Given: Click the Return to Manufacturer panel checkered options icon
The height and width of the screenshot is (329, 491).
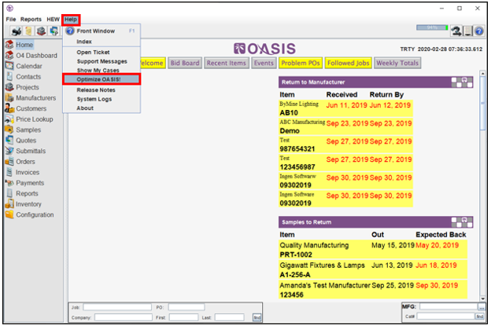Looking at the screenshot, I should pos(462,82).
